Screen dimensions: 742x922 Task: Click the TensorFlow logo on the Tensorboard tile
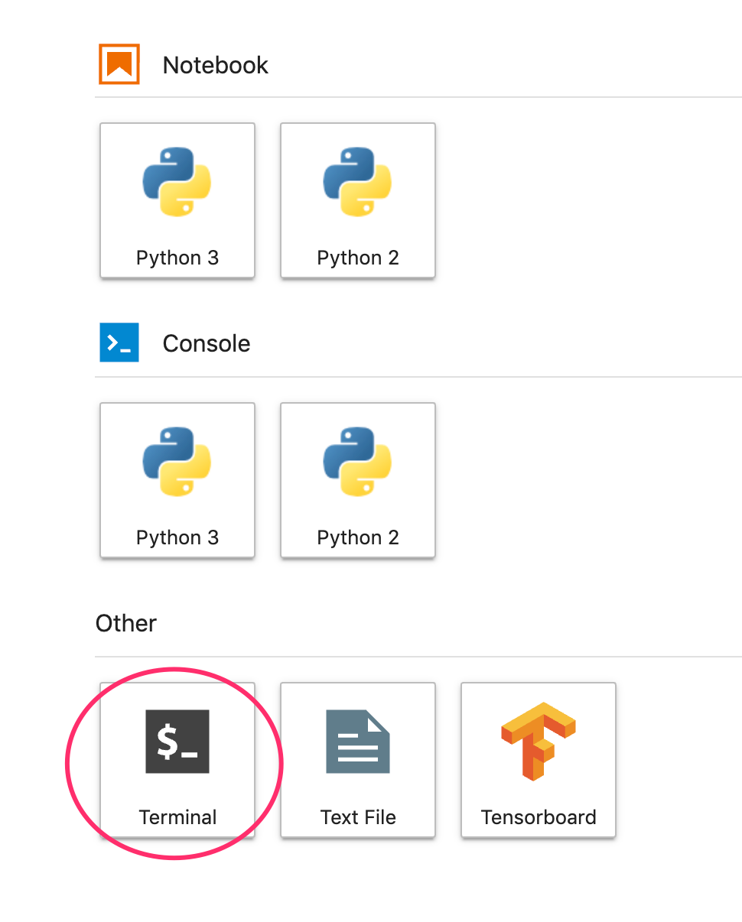click(x=538, y=739)
